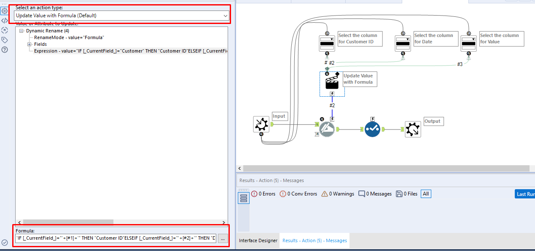Expand the Fields tree node
Image resolution: width=535 pixels, height=251 pixels.
click(x=30, y=44)
